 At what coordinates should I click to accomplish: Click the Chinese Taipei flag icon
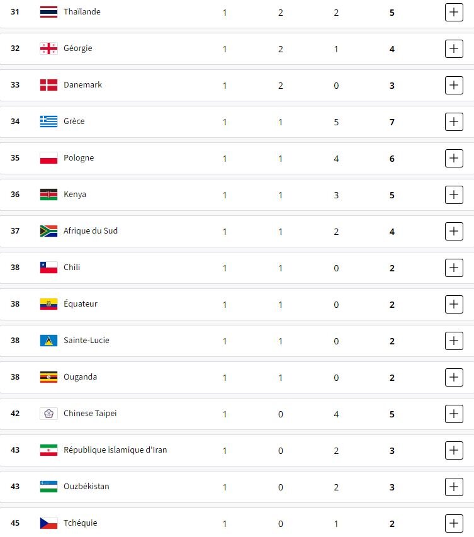coord(48,414)
